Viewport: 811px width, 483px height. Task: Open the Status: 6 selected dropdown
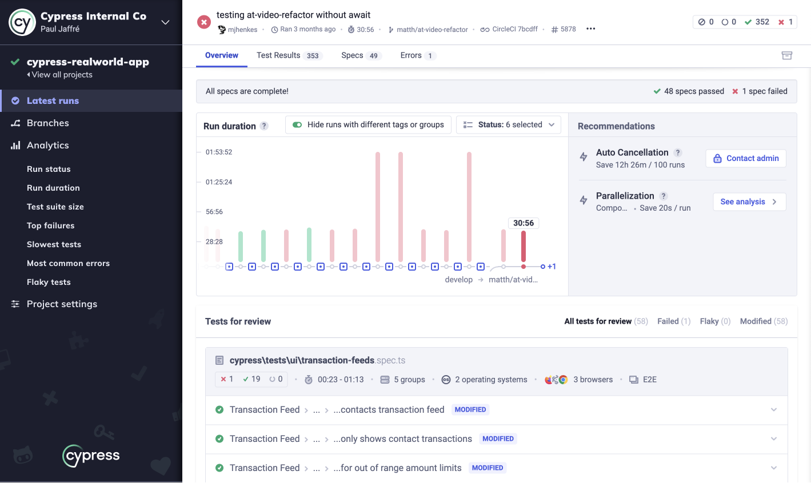tap(509, 124)
